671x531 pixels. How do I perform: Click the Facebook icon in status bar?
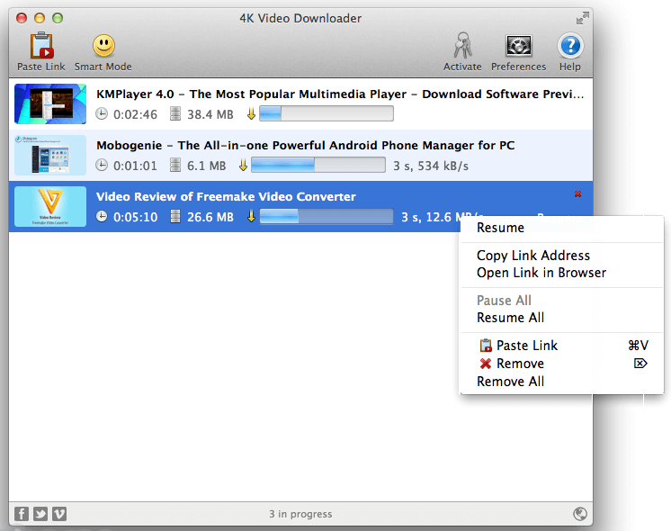click(x=22, y=514)
